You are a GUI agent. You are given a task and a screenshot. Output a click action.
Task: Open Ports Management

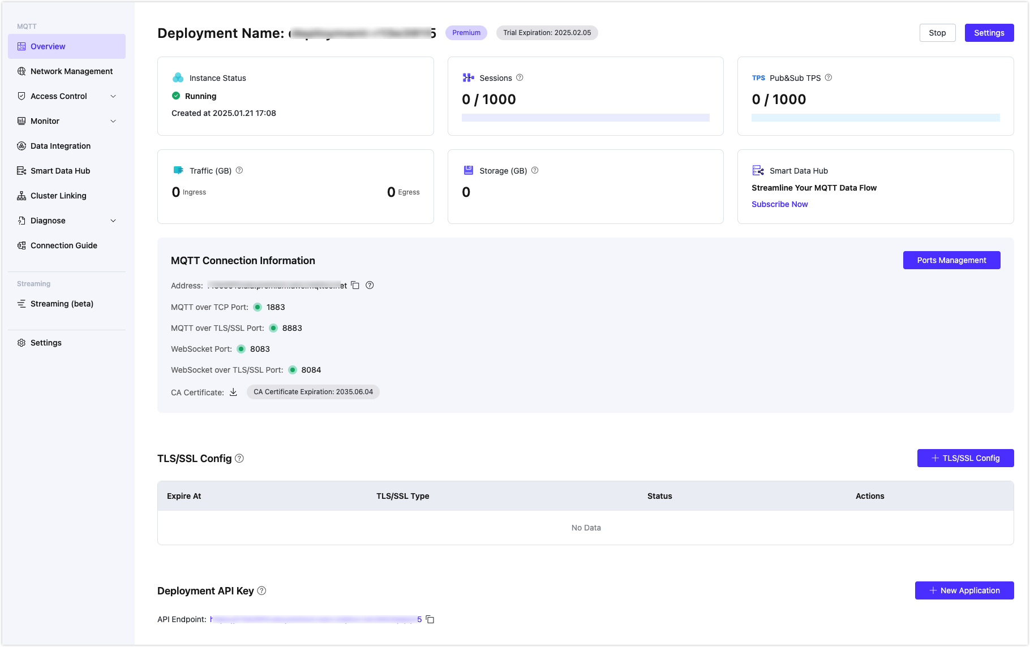point(951,260)
